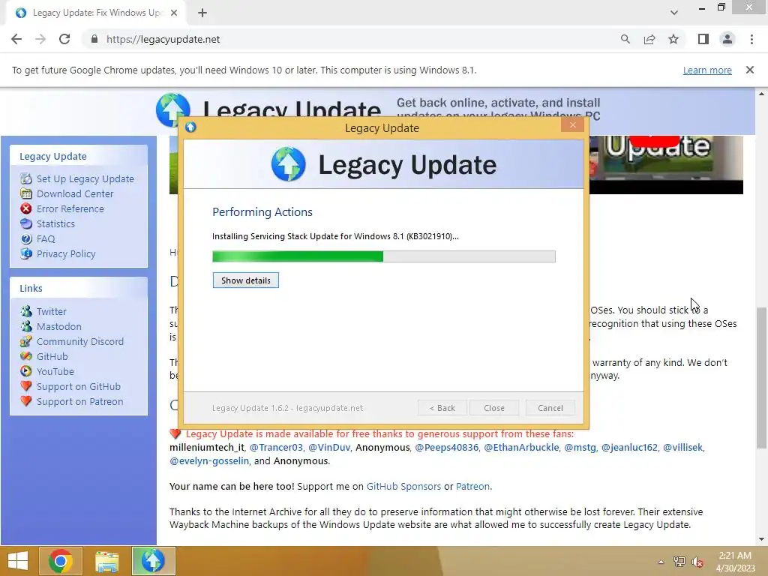
Task: Click the taskbar clock and date
Action: tap(735, 562)
